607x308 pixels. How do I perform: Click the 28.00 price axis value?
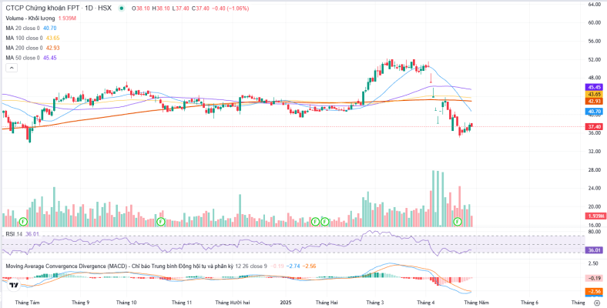(x=594, y=170)
